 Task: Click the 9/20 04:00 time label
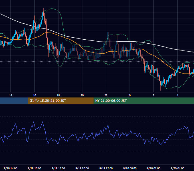click(x=177, y=168)
